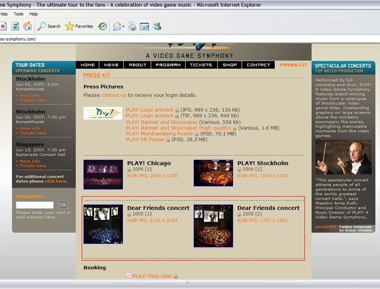
Task: Open PLAY! Banner and Skyscraper 556 kb link
Action: (x=161, y=122)
